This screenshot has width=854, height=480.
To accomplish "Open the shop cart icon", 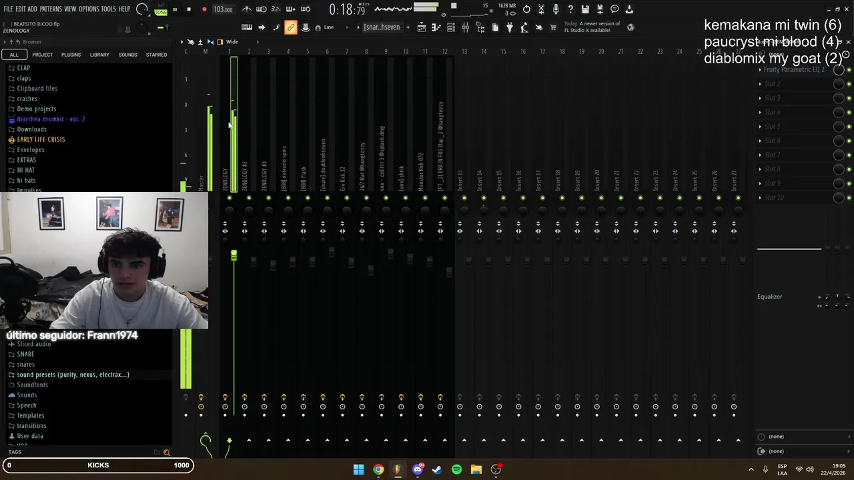I will click(x=553, y=27).
